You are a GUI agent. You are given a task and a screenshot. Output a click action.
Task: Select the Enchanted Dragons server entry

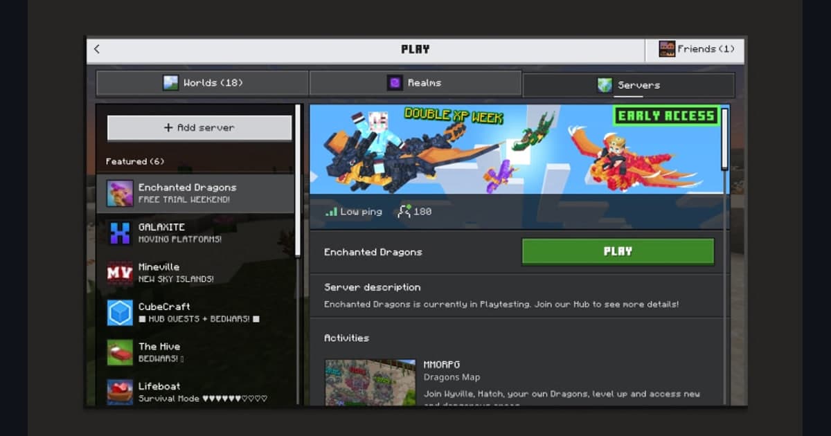point(195,193)
